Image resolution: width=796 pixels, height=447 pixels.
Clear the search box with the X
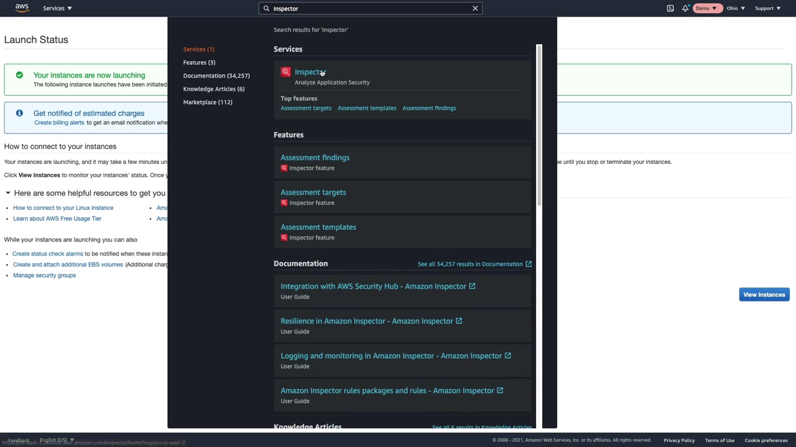(475, 8)
